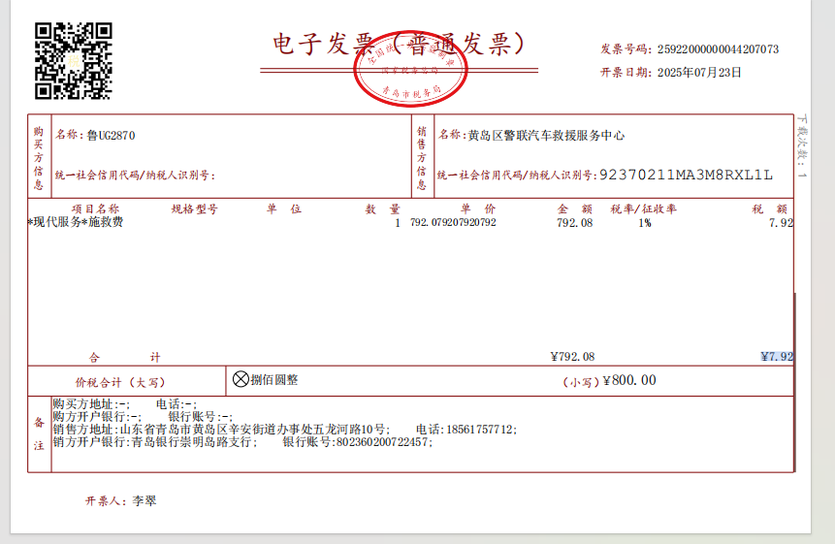
Task: Click the highlighted total tax ¥7.92
Action: point(777,356)
